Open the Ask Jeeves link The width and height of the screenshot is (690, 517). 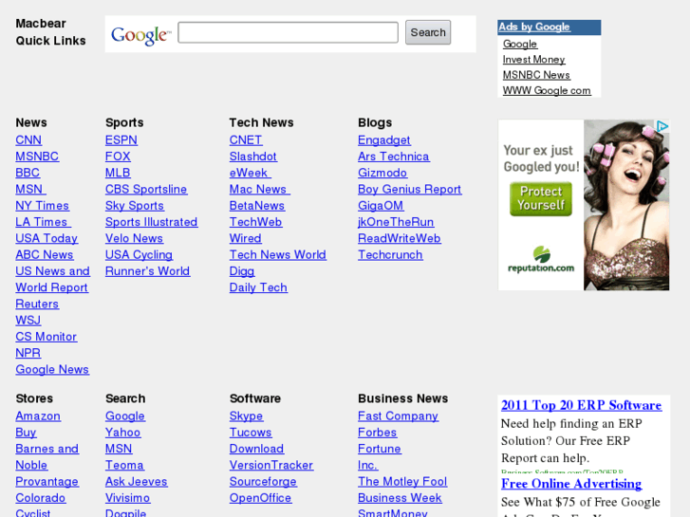[x=137, y=481]
